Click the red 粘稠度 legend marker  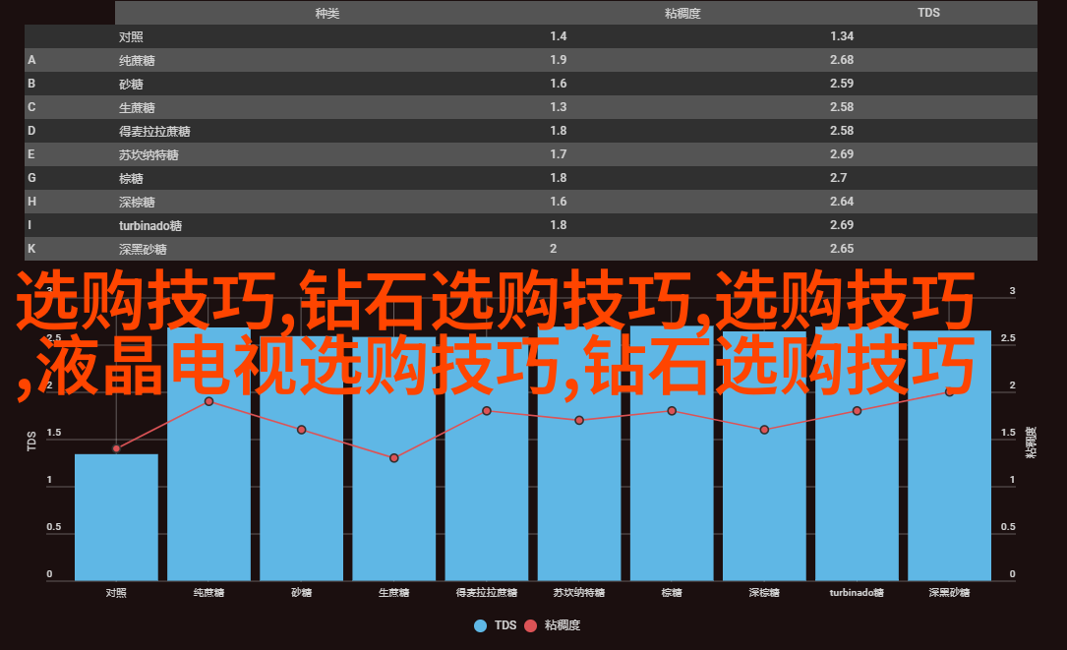pyautogui.click(x=531, y=625)
